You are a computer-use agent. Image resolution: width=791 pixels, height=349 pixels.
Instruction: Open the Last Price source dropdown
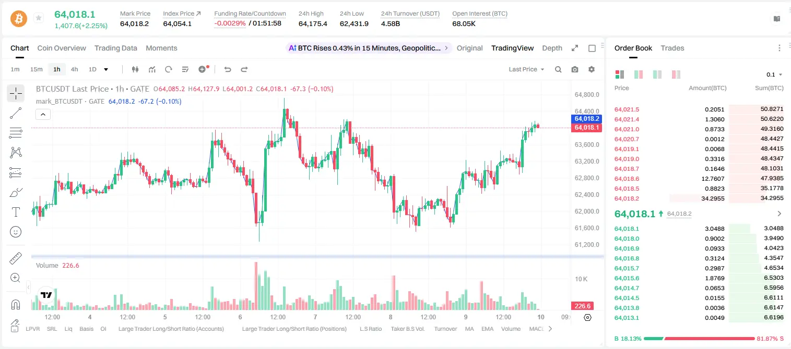pyautogui.click(x=526, y=69)
